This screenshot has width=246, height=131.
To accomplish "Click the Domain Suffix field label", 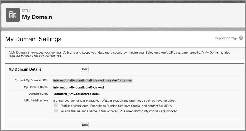I will (x=38, y=94).
